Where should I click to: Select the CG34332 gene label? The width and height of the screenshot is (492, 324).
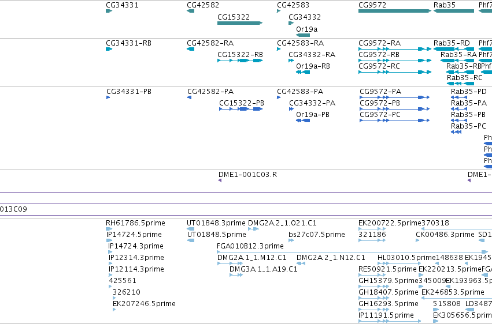(305, 17)
